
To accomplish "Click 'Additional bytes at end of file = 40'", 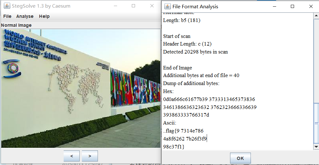I will [x=201, y=75].
